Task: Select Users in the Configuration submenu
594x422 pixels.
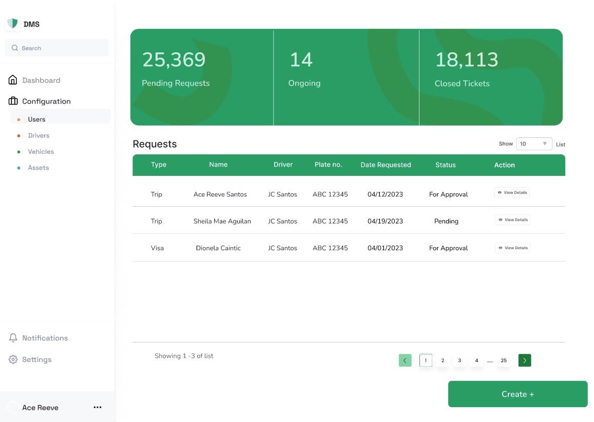Action: [x=36, y=119]
